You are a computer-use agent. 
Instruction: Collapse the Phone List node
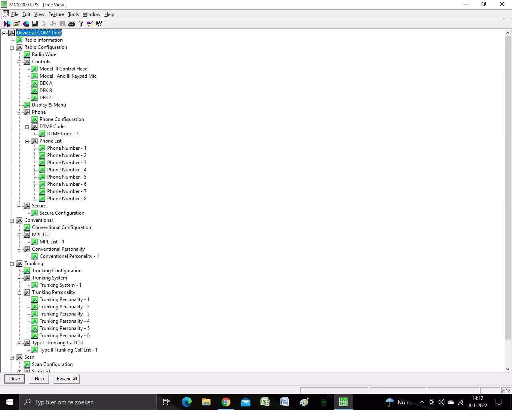27,141
